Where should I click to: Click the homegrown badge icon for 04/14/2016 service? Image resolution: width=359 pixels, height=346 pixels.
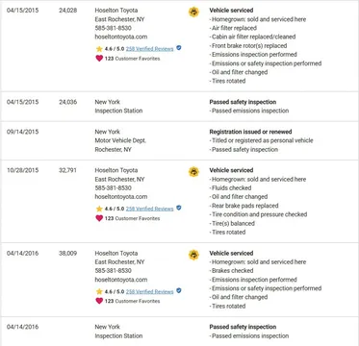pyautogui.click(x=193, y=255)
